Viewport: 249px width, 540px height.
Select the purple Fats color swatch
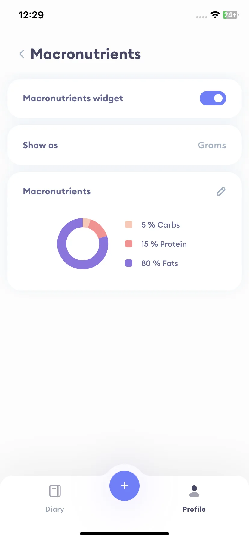(x=129, y=263)
